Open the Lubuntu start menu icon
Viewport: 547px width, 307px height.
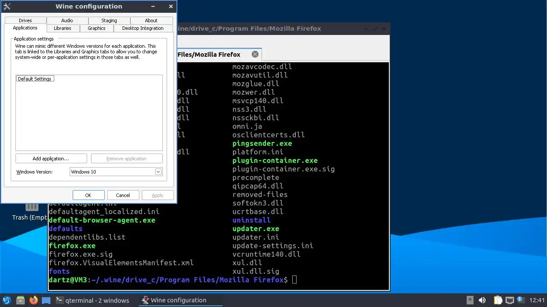click(7, 300)
